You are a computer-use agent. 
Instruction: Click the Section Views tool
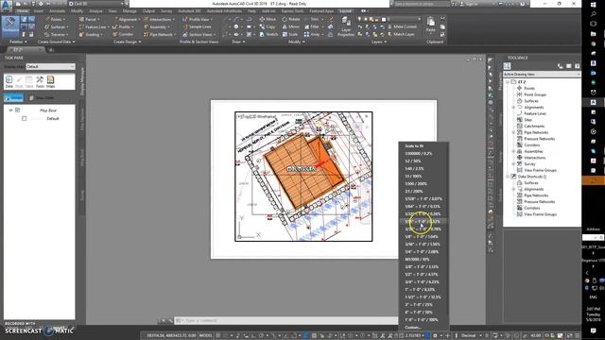click(199, 35)
